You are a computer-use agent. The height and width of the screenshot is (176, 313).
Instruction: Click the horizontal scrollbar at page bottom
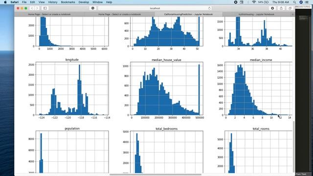156,175
